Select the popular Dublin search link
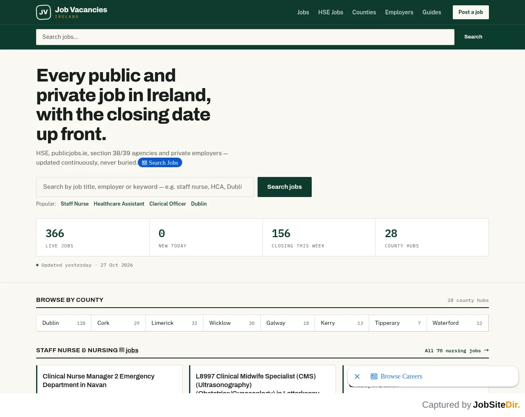 (199, 204)
